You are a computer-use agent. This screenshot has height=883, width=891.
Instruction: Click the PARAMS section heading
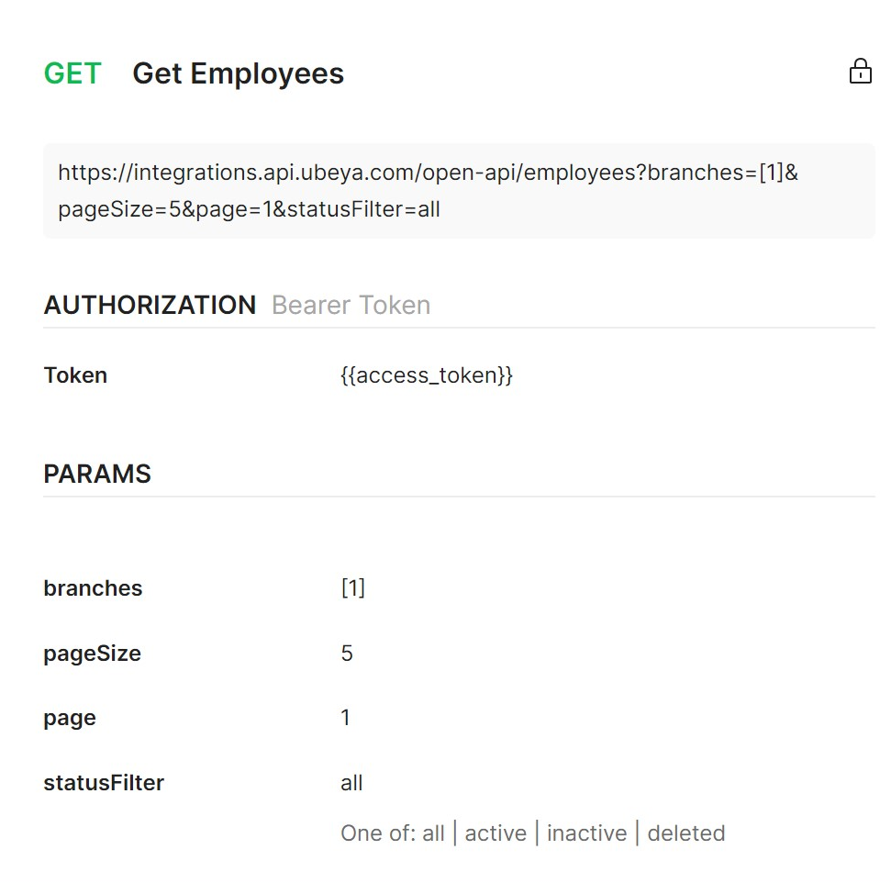click(97, 474)
